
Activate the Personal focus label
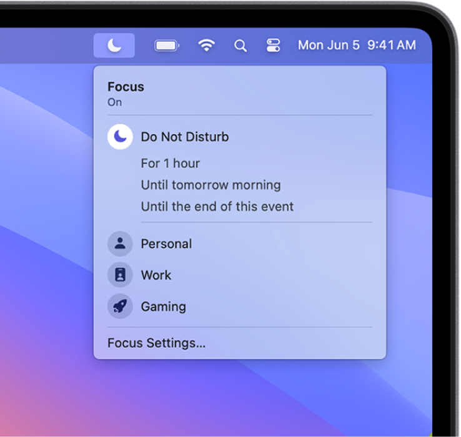pyautogui.click(x=166, y=244)
